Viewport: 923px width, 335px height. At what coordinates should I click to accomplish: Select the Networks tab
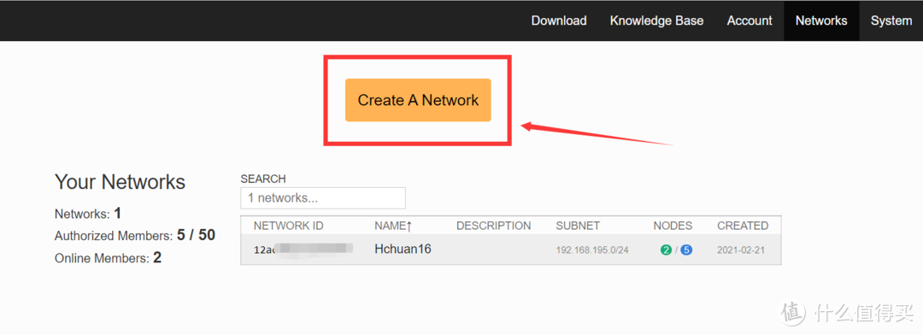821,21
